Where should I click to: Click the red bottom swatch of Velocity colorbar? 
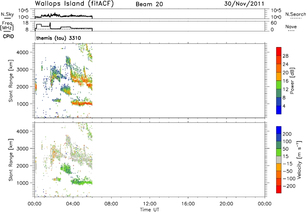click(279, 189)
